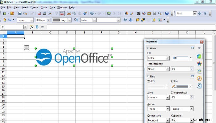Click the Data Sources icon
The image size is (216, 123).
pos(154,13)
